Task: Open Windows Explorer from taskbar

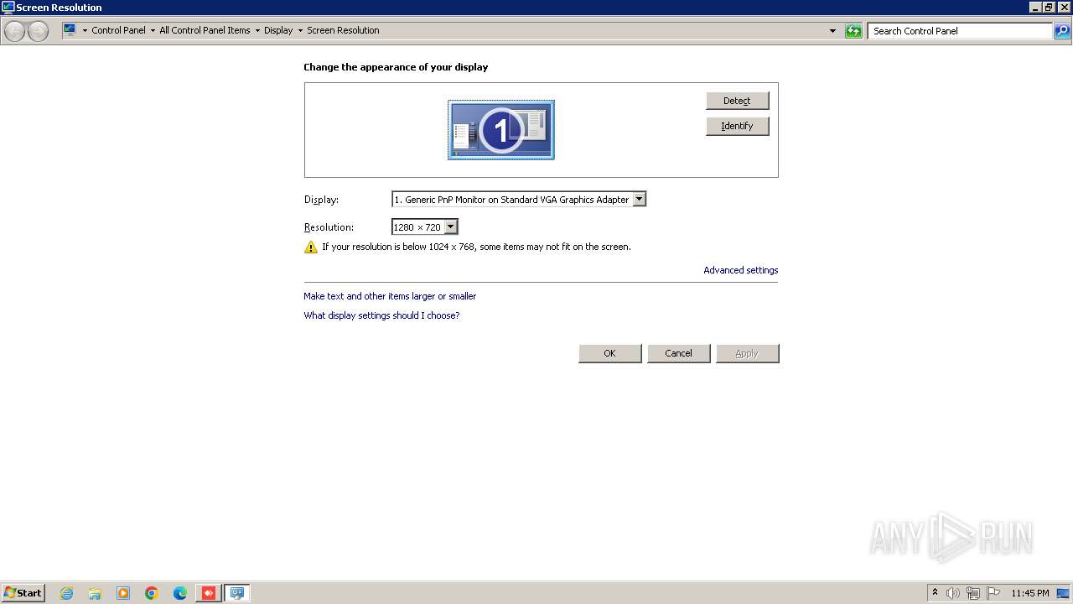Action: pyautogui.click(x=95, y=593)
